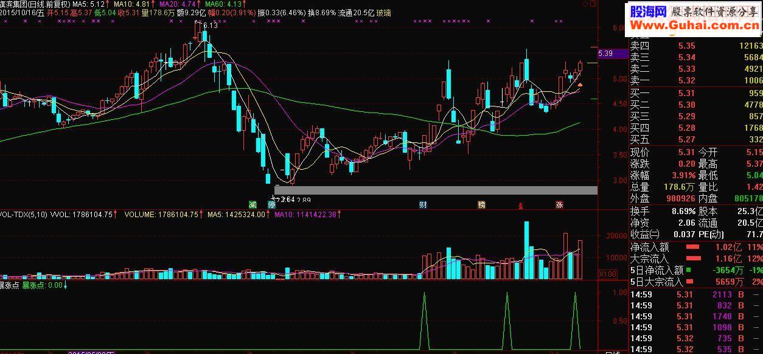The image size is (763, 354).
Task: Click the green 暴涨点: 0.00 value
Action: point(43,284)
